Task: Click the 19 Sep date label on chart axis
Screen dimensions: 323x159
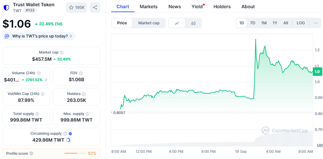Action: click(x=241, y=152)
